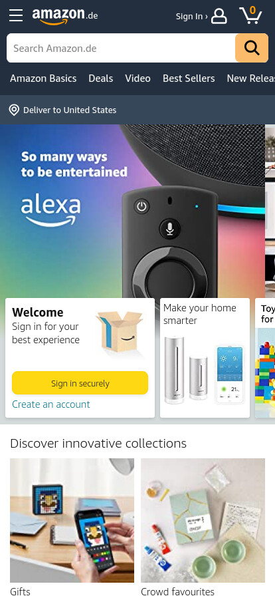
Task: Select the Best Sellers tab
Action: (x=189, y=78)
